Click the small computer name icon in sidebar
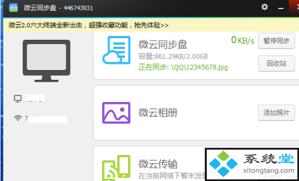Image resolution: width=299 pixels, height=181 pixels. point(18,99)
